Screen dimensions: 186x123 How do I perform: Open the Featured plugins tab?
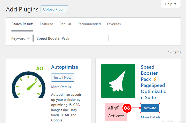click(x=47, y=24)
